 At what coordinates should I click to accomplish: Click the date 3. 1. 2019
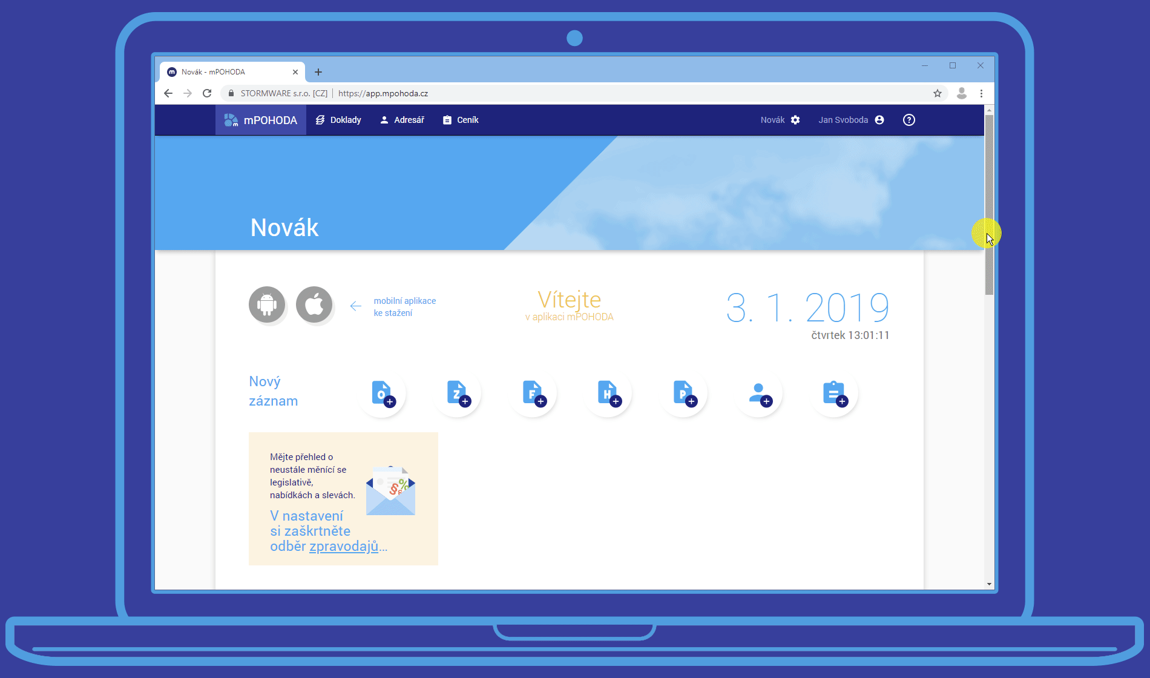(807, 308)
